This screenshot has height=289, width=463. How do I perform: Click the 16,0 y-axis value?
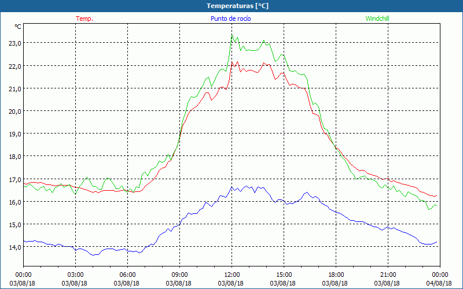pyautogui.click(x=15, y=202)
